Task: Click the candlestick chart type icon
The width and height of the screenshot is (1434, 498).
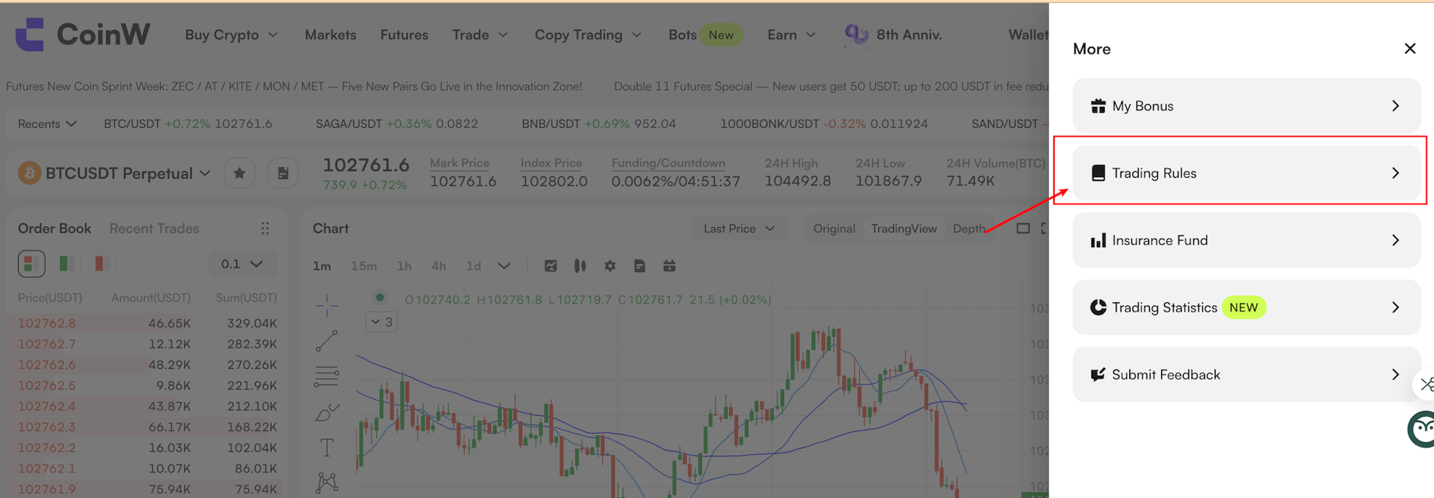Action: 580,266
